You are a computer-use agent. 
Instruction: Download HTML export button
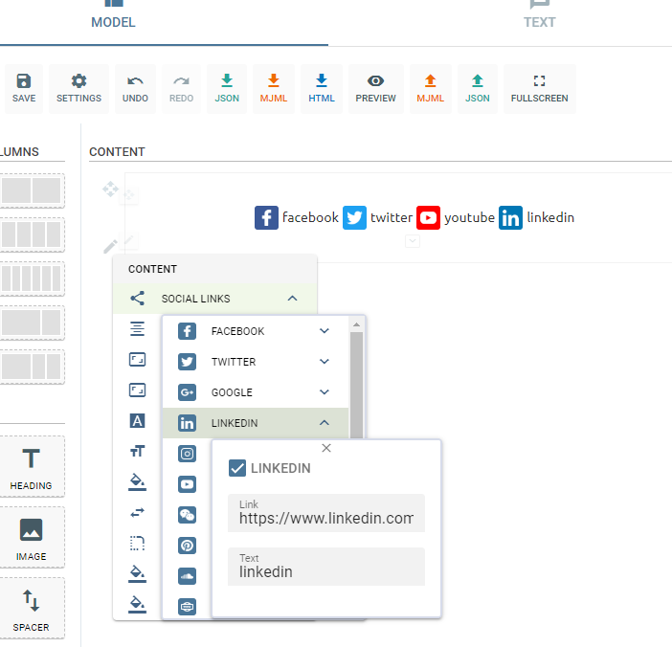(x=322, y=89)
